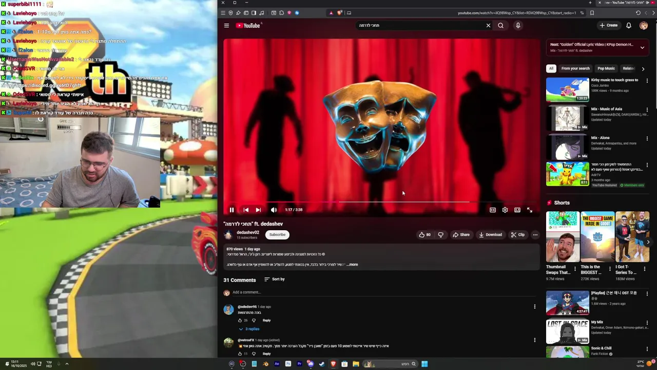Viewport: 657px width, 370px height.
Task: Open video player settings gear
Action: (505, 210)
